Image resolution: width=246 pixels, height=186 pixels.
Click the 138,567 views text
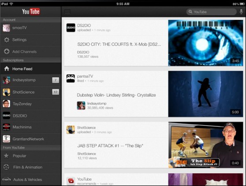(x=88, y=57)
